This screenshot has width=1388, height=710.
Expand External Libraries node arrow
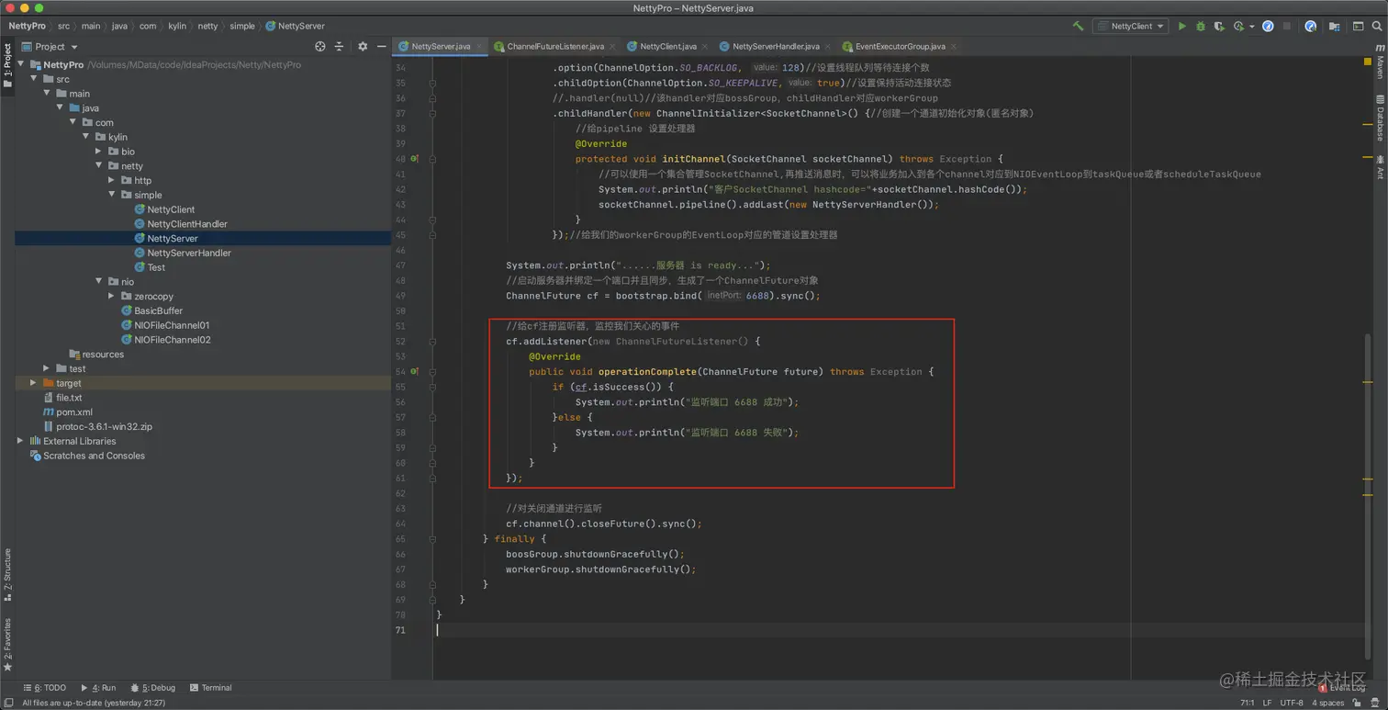click(21, 441)
